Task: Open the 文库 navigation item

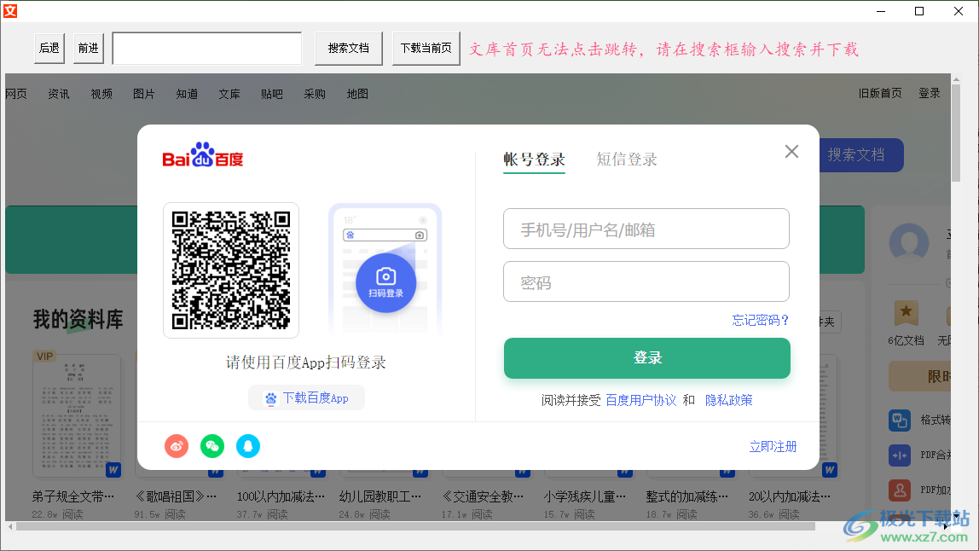Action: coord(229,94)
